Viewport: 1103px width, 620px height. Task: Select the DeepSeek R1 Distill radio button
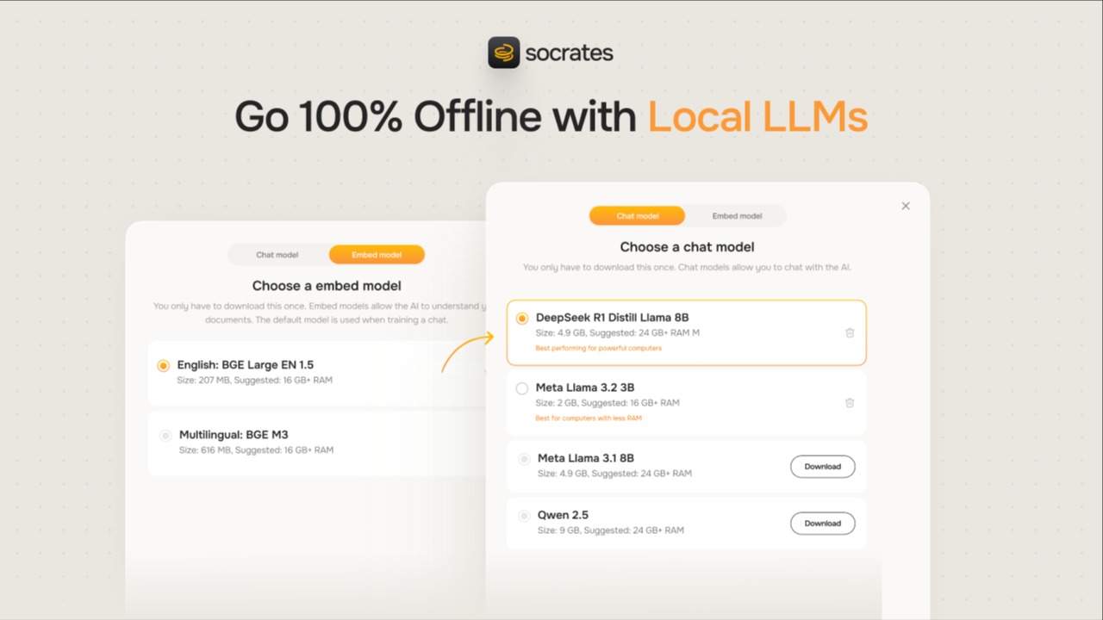522,318
